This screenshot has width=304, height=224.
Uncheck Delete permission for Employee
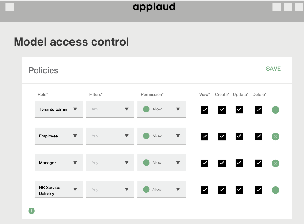pyautogui.click(x=259, y=137)
